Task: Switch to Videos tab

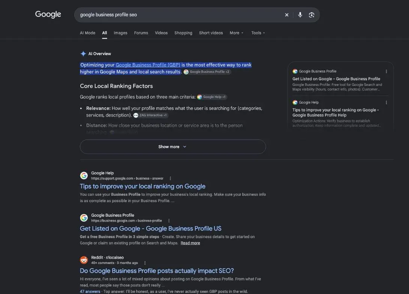Action: [161, 33]
